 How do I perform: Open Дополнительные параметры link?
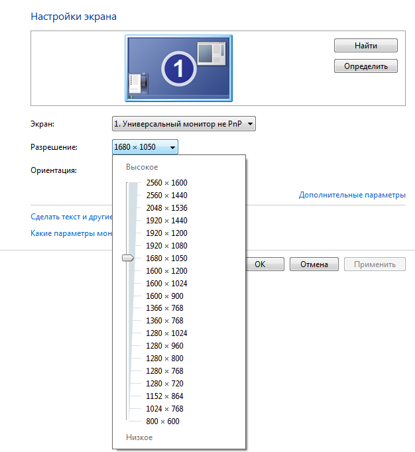[x=352, y=195]
